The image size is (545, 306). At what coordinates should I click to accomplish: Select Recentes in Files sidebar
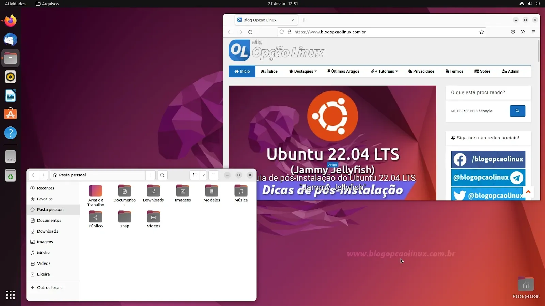53,188
